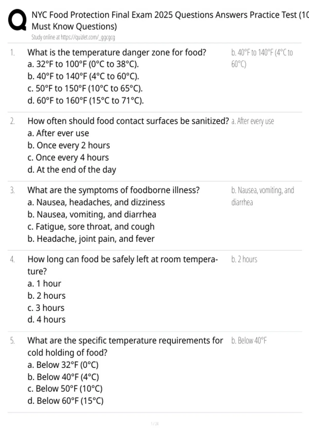Select 'Below 40°F (4°C)' option
Screen dimensions: 309x438
pos(63,377)
